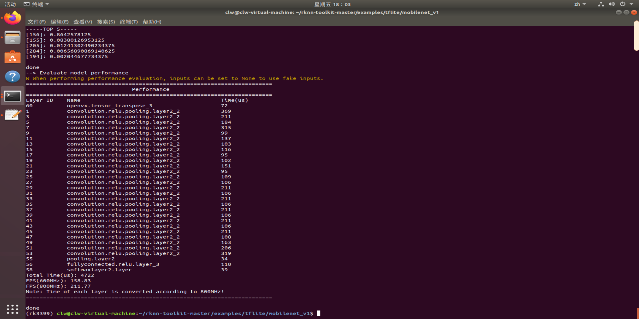Open the 查看(V) menu

83,22
